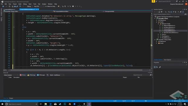Switch to the Team Explorer tab
This screenshot has width=188, height=106.
[x=167, y=60]
